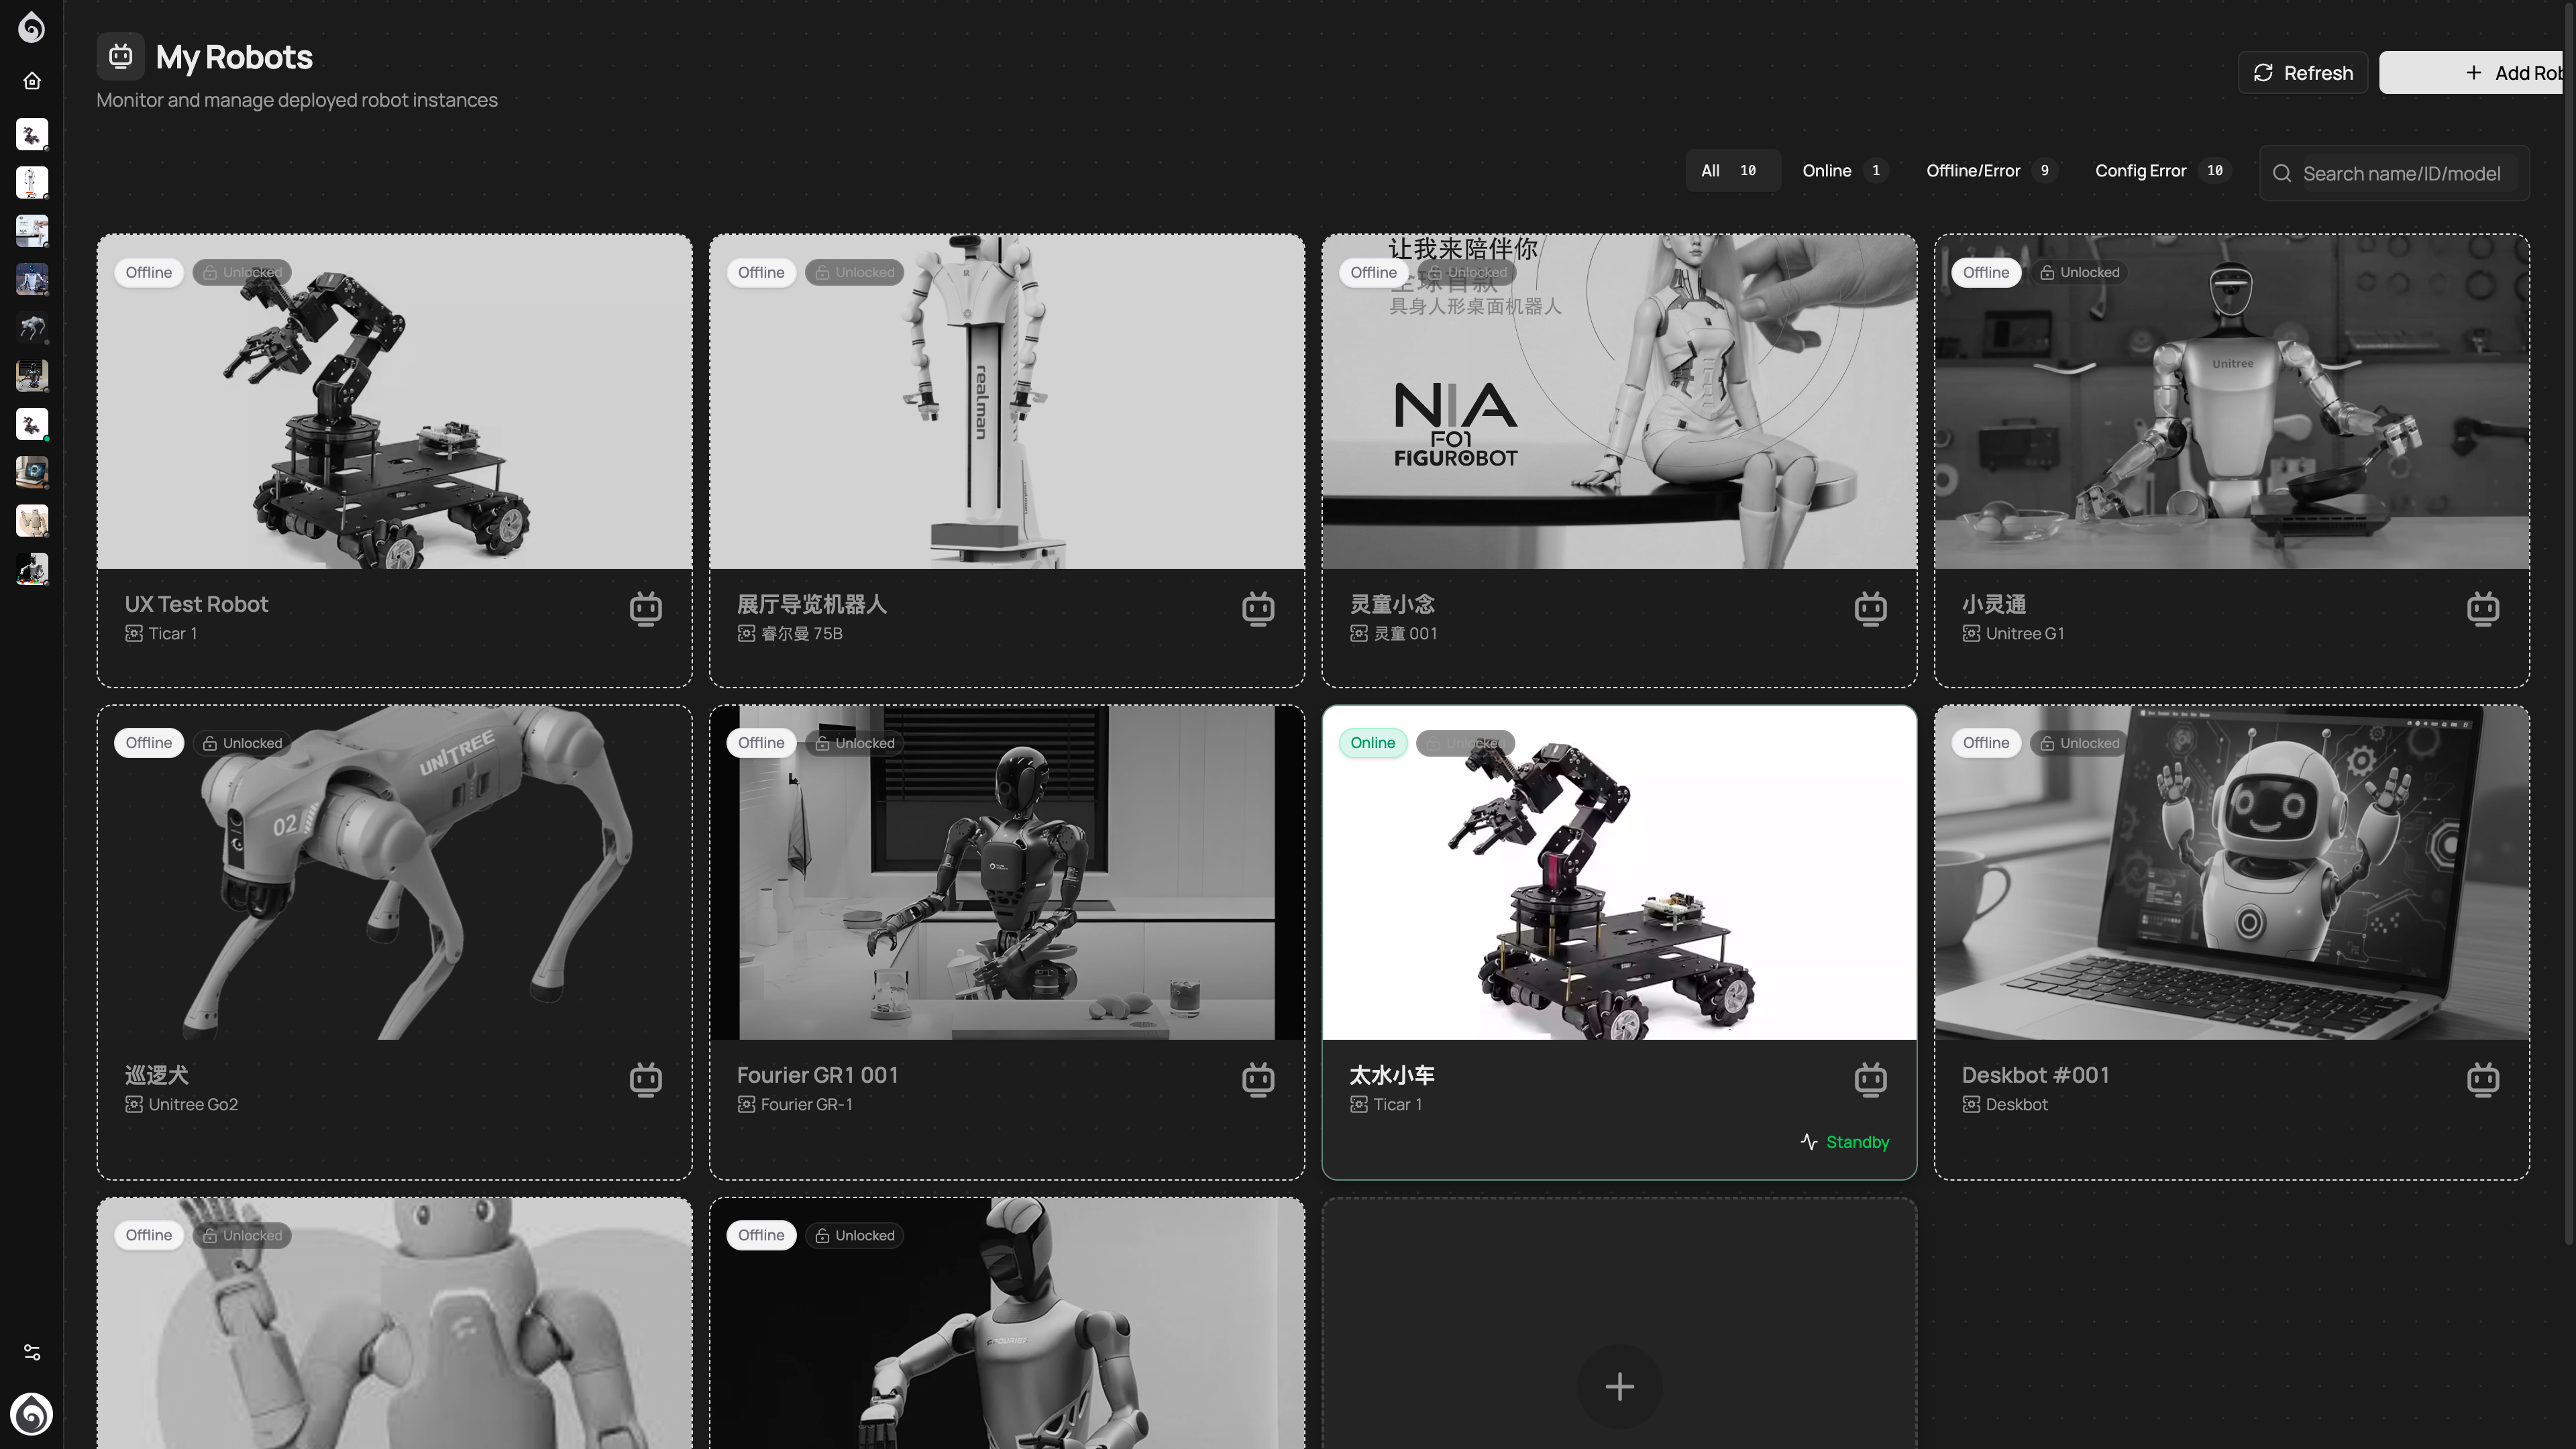Open settings sliders icon in sidebar

32,1352
